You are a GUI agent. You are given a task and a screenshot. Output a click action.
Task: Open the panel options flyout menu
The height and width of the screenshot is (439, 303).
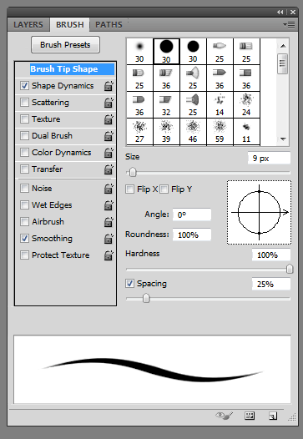point(289,25)
